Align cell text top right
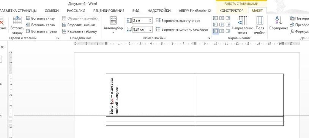 coord(228,18)
